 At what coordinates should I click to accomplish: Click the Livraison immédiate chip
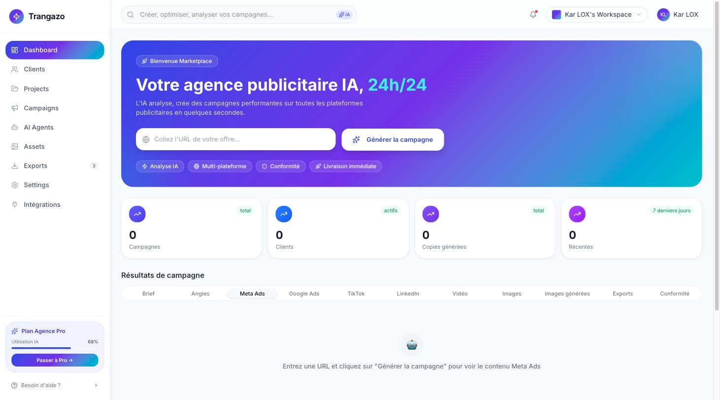pos(346,167)
